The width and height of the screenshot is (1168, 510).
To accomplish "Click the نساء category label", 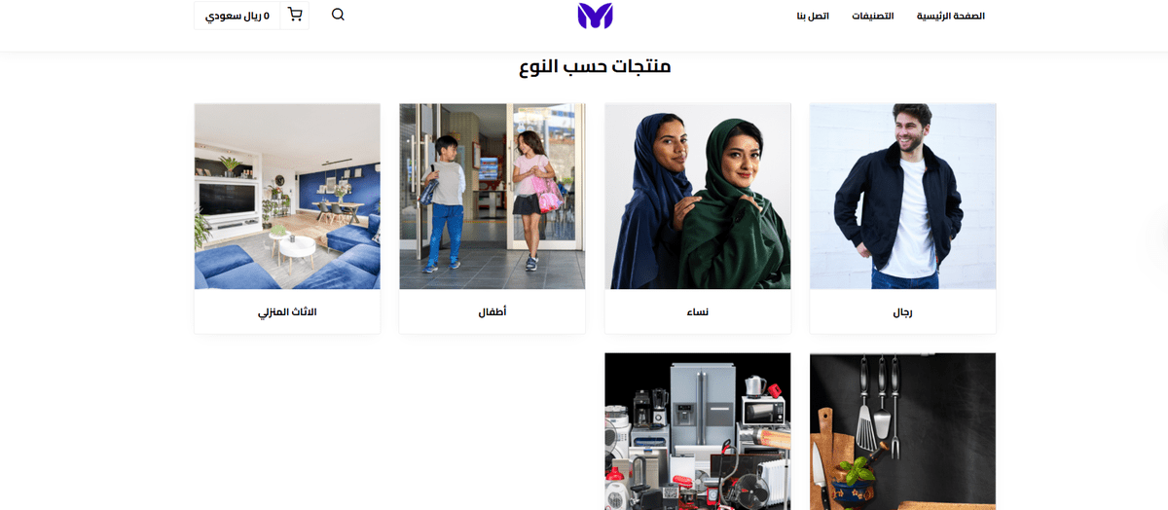I will 698,312.
